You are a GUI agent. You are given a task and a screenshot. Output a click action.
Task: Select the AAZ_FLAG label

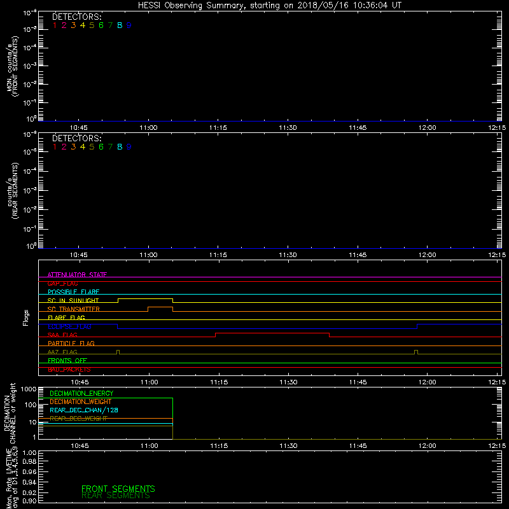point(62,352)
